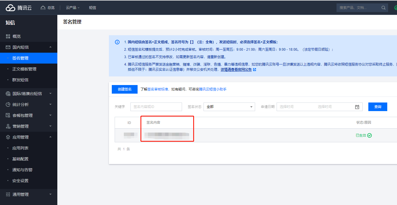The image size is (397, 205).
Task: Open the 签名状态 全部 dropdown
Action: click(229, 107)
